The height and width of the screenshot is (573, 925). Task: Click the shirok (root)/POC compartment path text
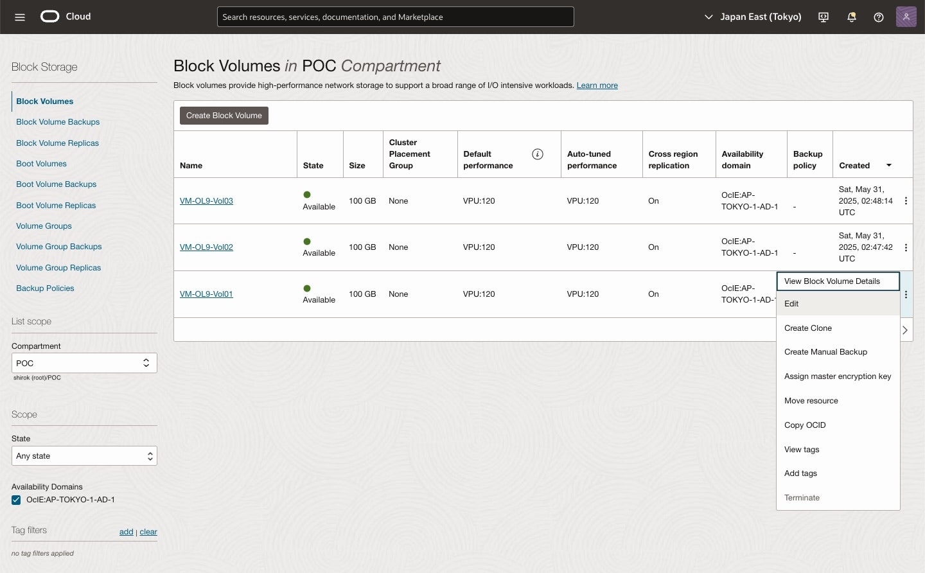[x=37, y=378]
